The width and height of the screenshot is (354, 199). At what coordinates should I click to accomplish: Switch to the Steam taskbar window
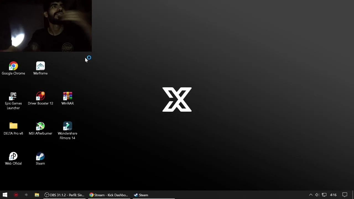[153, 195]
